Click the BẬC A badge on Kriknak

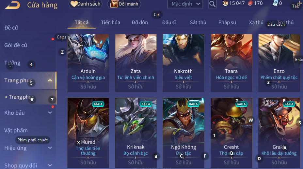146,104
